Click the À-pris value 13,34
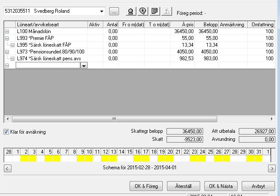Screen dimensions: 280x196 point(188,45)
